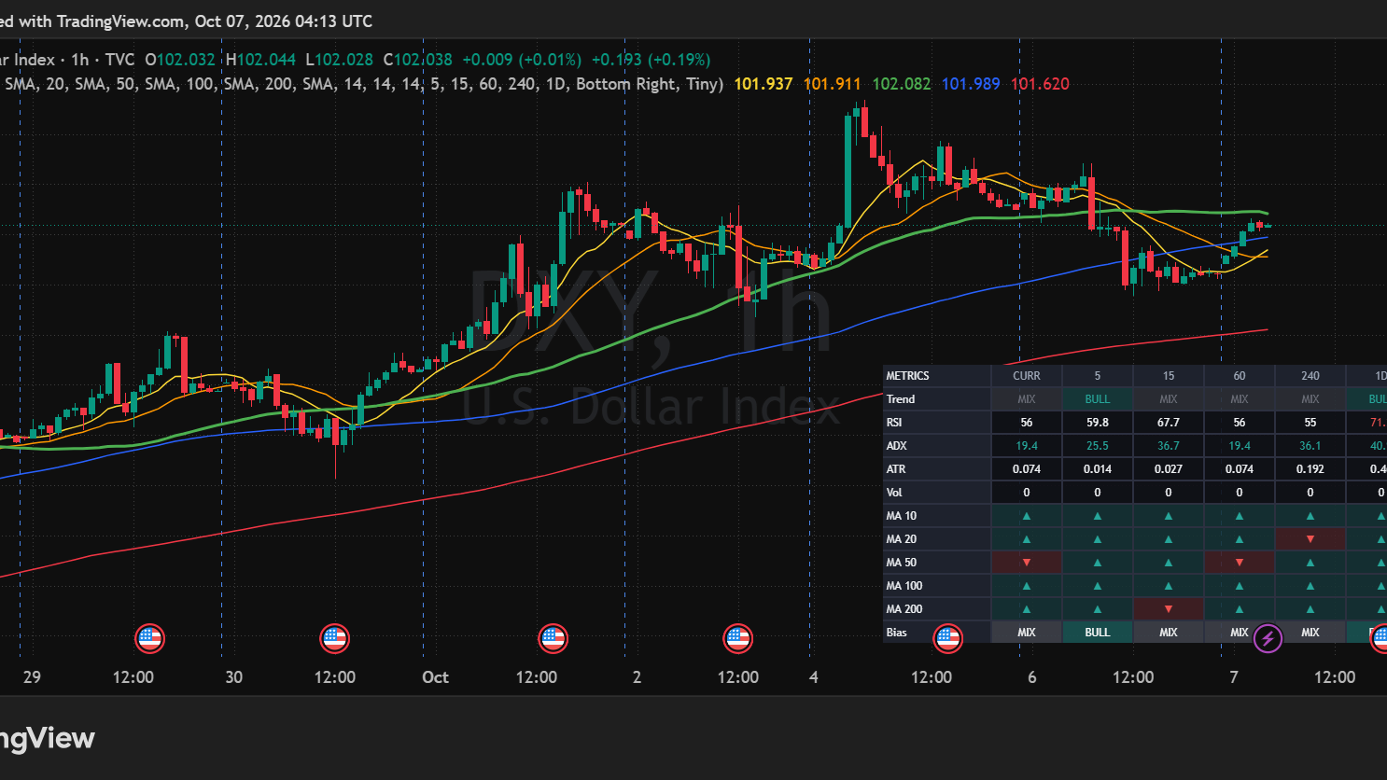This screenshot has height=780, width=1387.
Task: Click the 6 date label on time axis
Action: pyautogui.click(x=1031, y=677)
